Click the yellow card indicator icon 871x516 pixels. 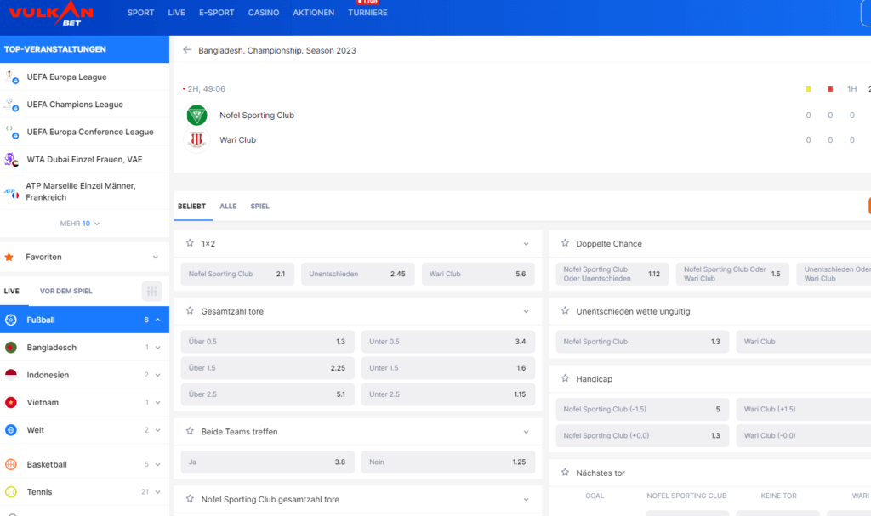pos(808,89)
